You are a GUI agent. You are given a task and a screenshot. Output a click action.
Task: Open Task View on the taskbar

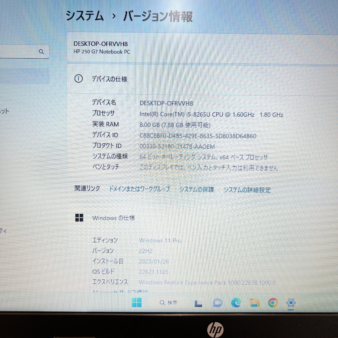(x=198, y=303)
